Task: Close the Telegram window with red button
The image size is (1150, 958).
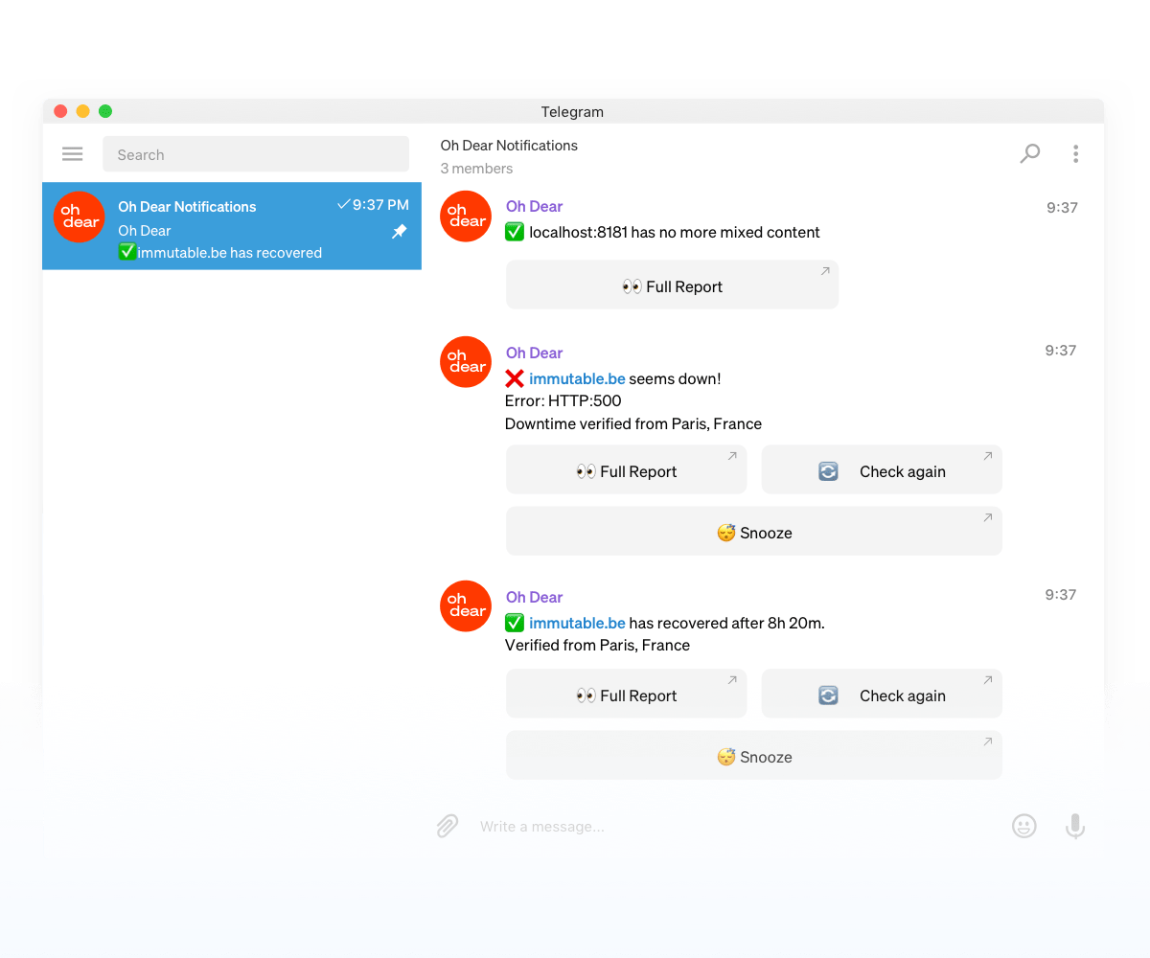Action: click(x=60, y=111)
